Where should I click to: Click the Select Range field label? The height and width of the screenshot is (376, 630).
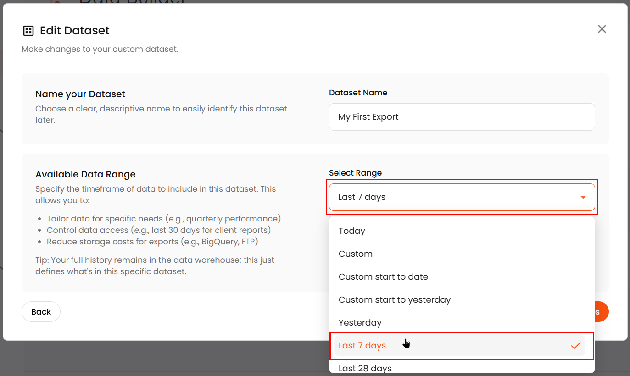point(355,173)
